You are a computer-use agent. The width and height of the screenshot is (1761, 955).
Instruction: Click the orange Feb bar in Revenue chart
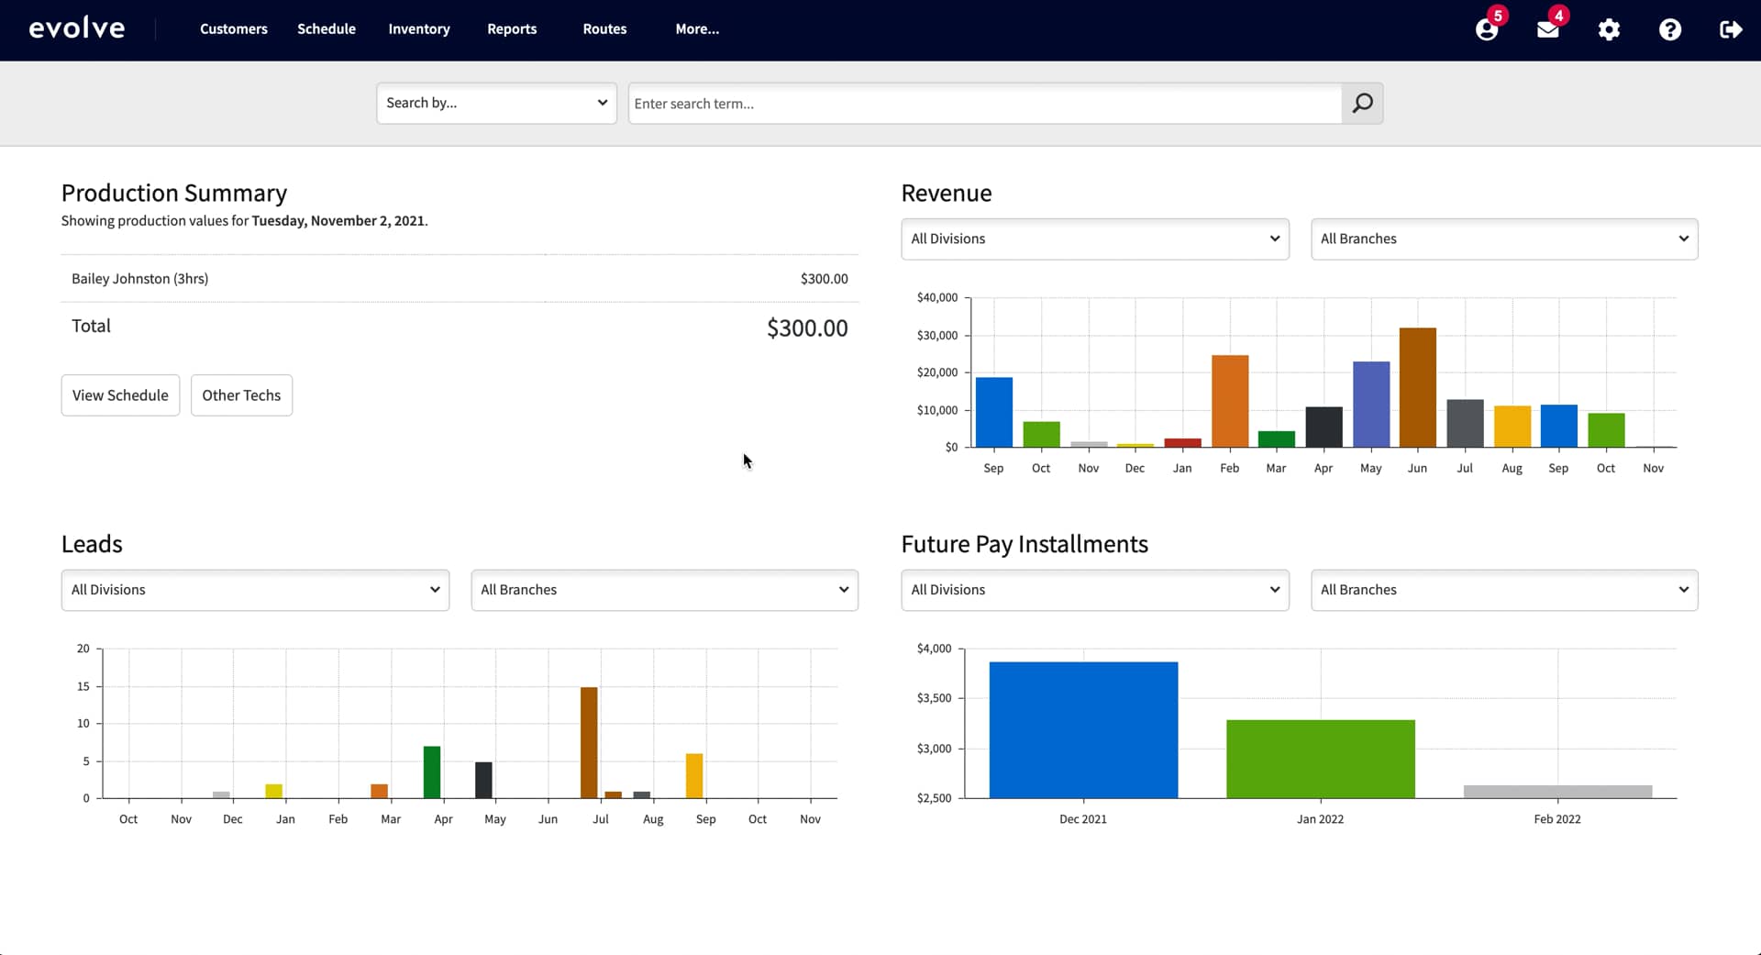[x=1230, y=401]
